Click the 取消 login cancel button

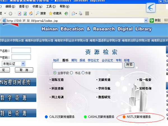point(24,70)
